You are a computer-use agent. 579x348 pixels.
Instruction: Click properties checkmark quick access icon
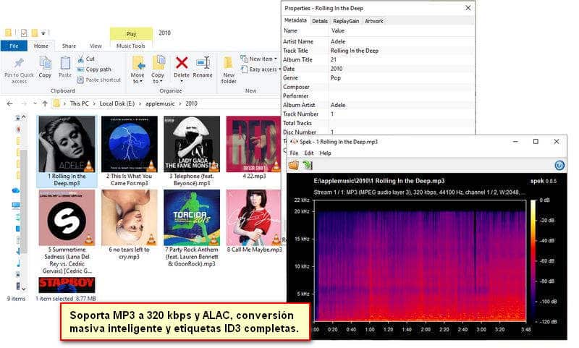pos(24,33)
